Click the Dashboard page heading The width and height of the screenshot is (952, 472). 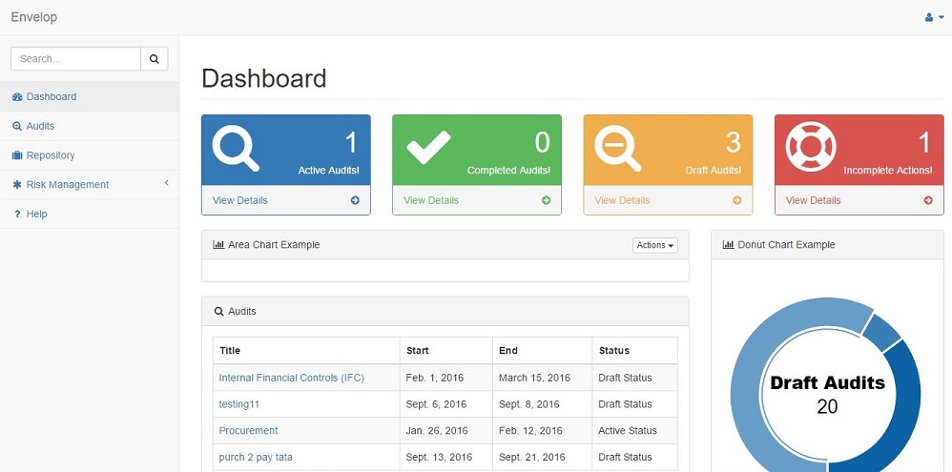pos(264,79)
